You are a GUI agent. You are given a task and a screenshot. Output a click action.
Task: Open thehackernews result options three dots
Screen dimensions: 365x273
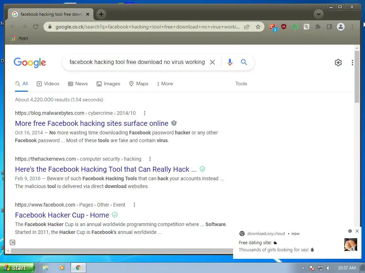tap(150, 159)
